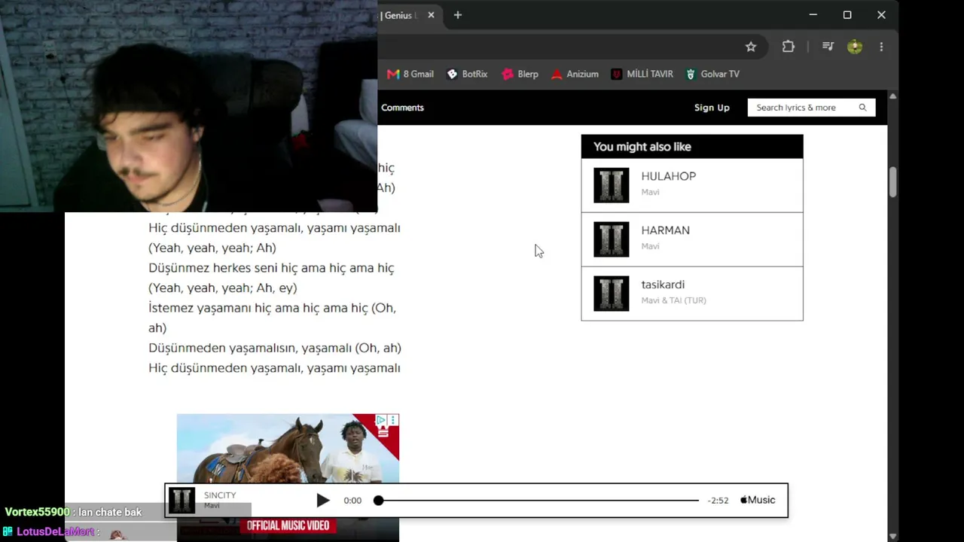Click the page scrollbar down arrow
Viewport: 964px width, 542px height.
pyautogui.click(x=892, y=536)
